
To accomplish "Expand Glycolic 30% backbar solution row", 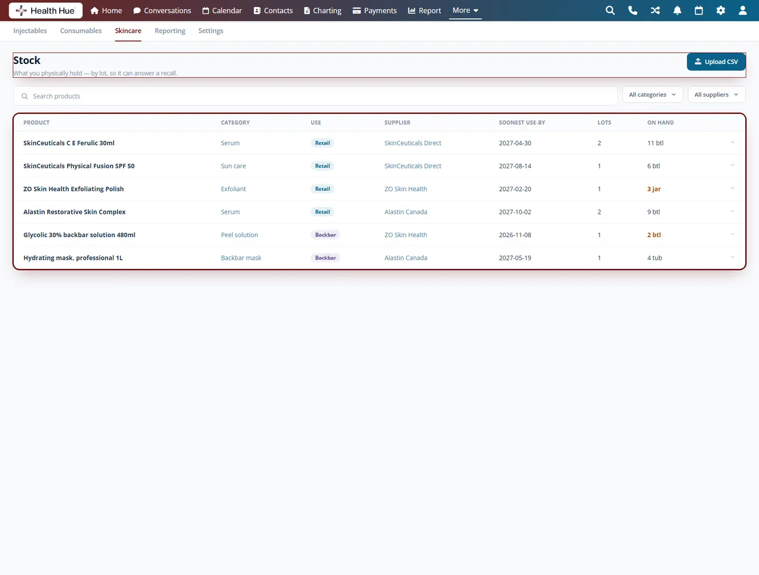I will coord(732,235).
